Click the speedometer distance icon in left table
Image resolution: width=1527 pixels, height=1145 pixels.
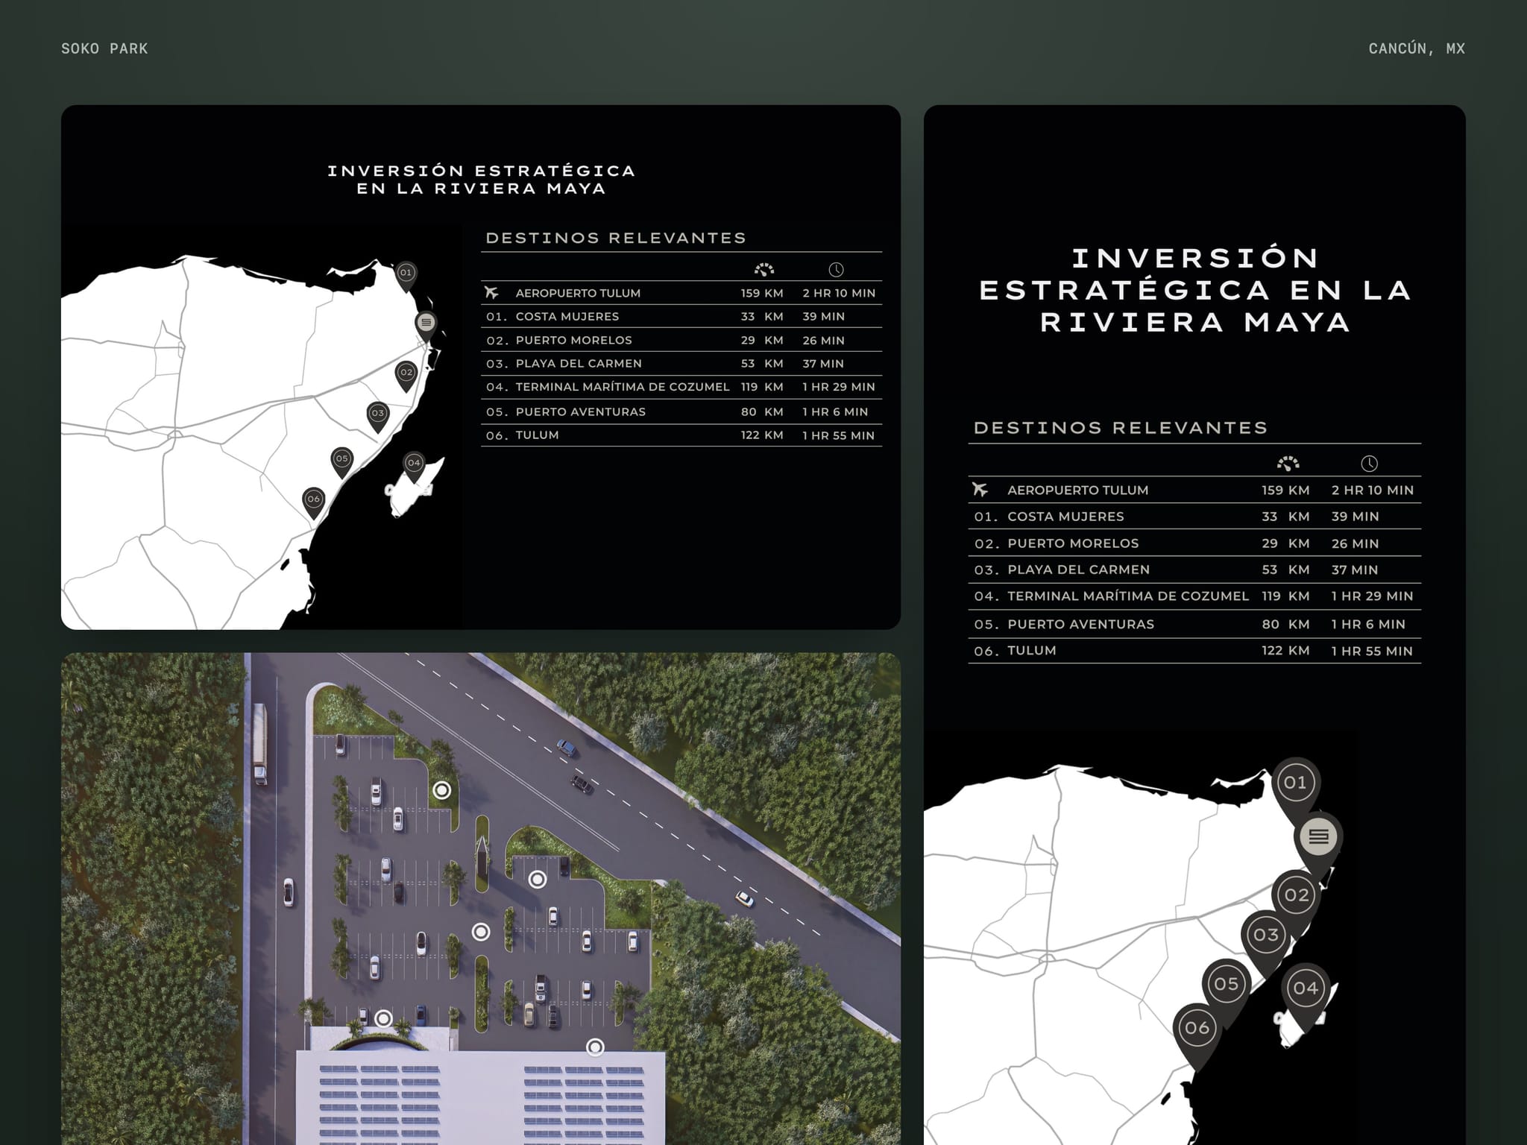click(x=764, y=269)
